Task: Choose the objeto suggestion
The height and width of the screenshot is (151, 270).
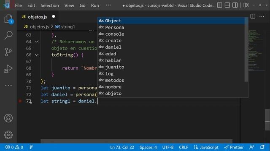Action: coord(171,93)
